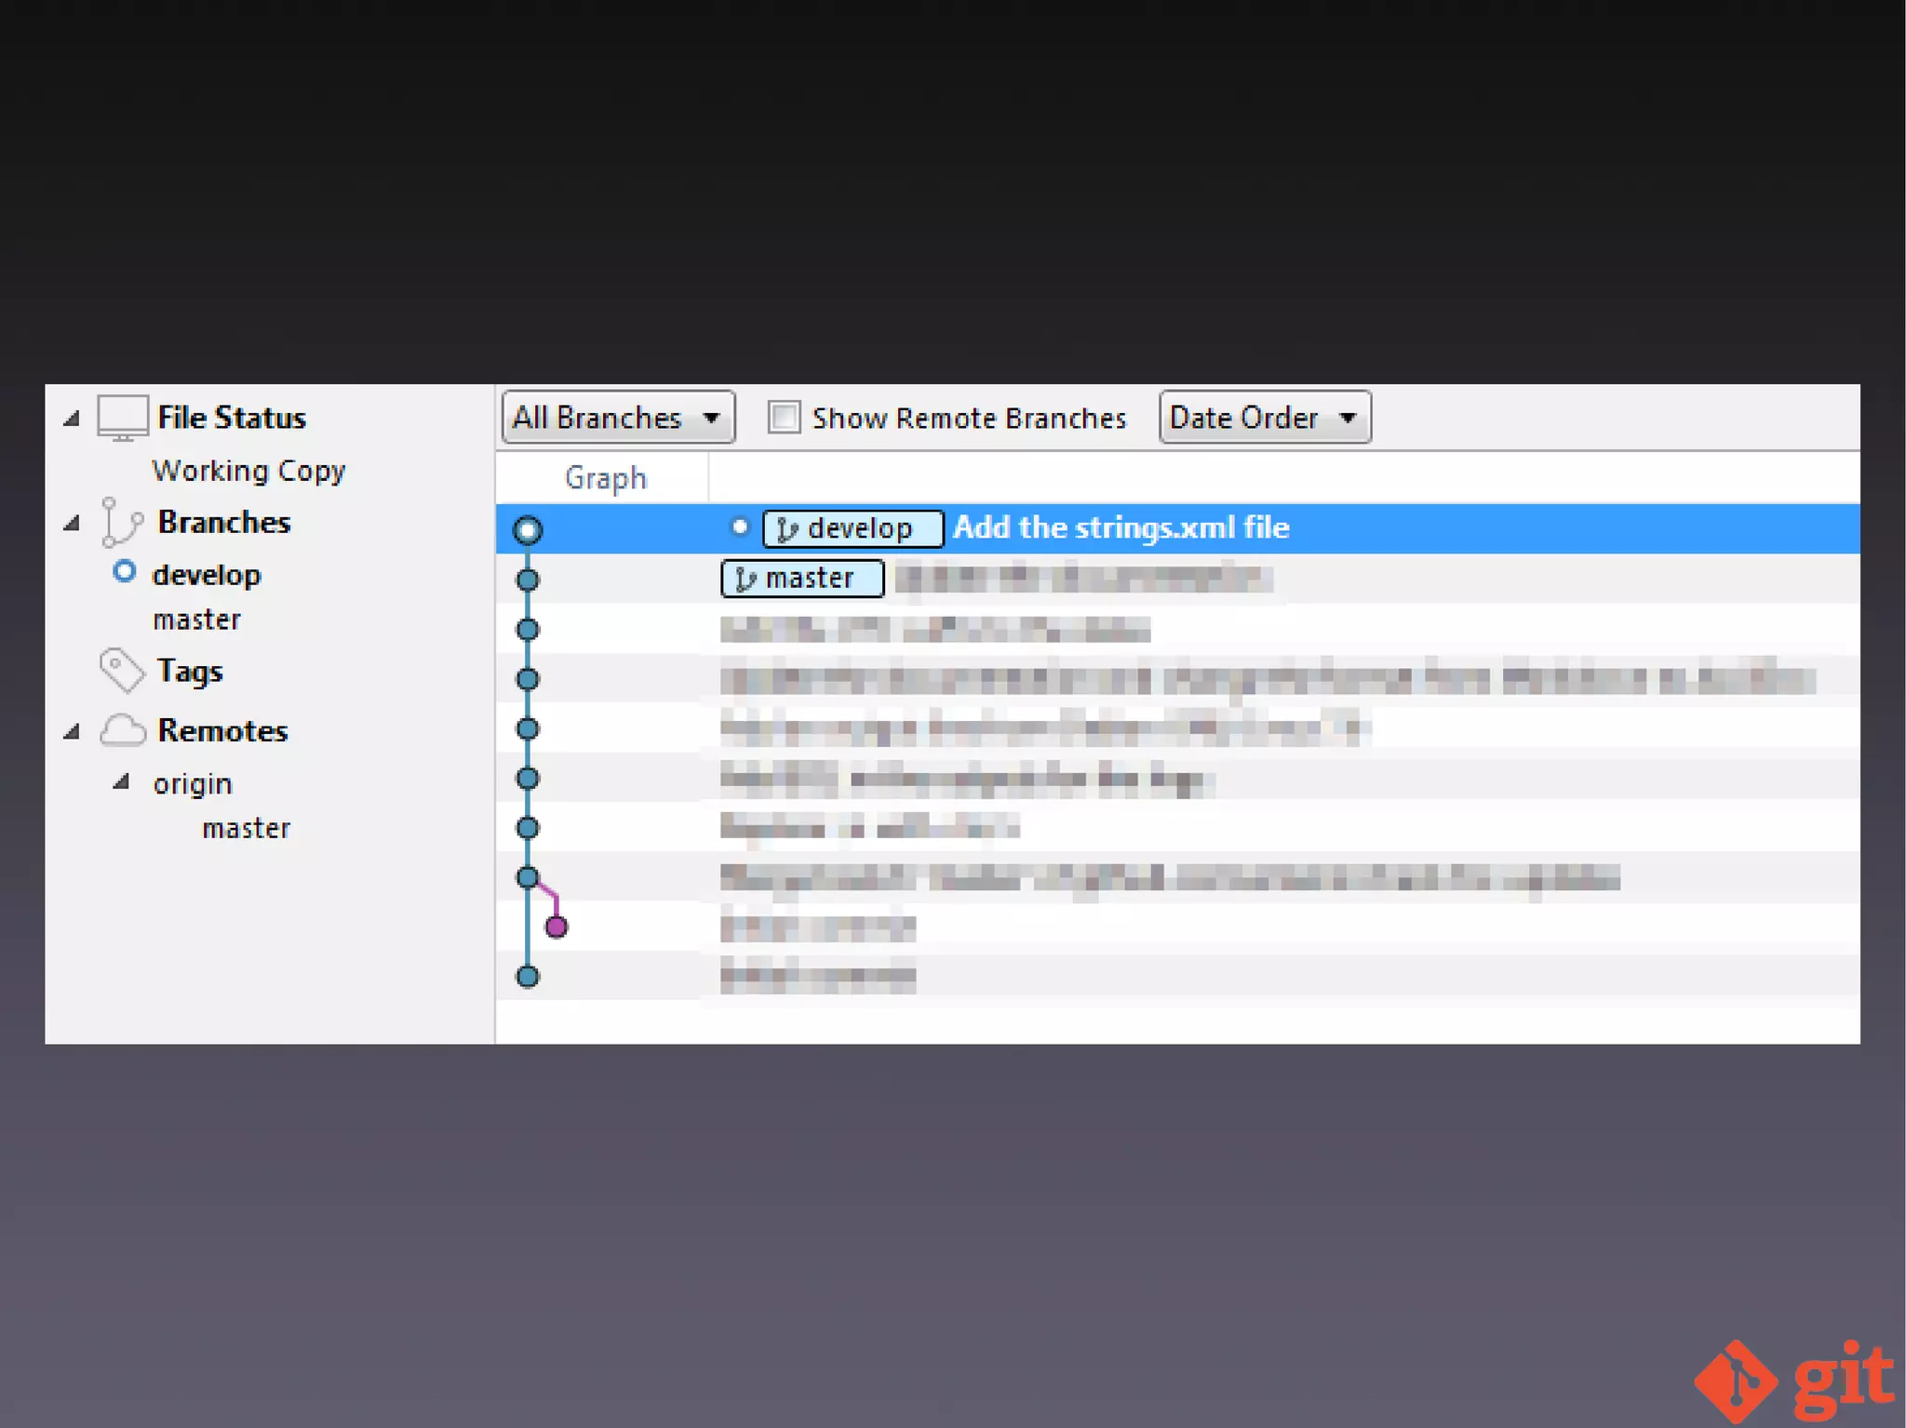The height and width of the screenshot is (1428, 1906).
Task: Click the develop branch label in graph
Action: click(x=852, y=528)
